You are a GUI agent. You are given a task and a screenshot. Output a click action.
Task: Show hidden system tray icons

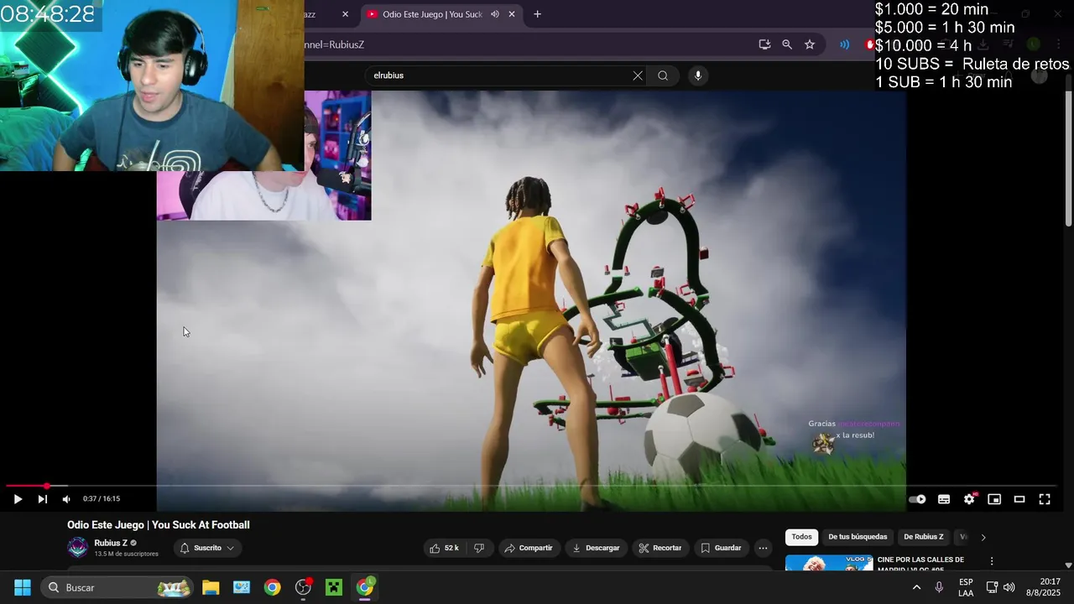pyautogui.click(x=916, y=587)
